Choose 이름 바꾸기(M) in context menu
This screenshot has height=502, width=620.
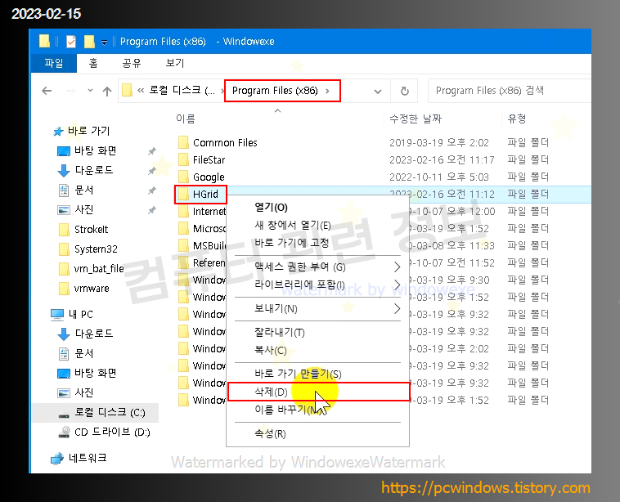317,410
